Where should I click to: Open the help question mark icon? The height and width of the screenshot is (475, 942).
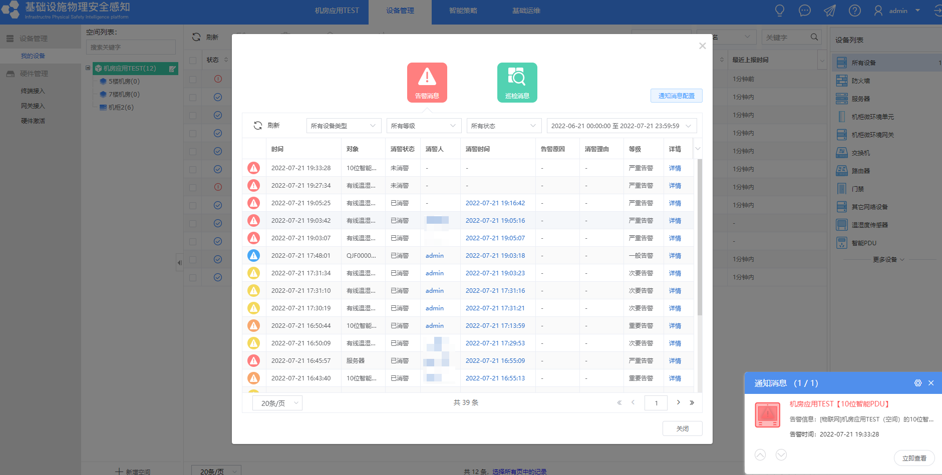855,11
